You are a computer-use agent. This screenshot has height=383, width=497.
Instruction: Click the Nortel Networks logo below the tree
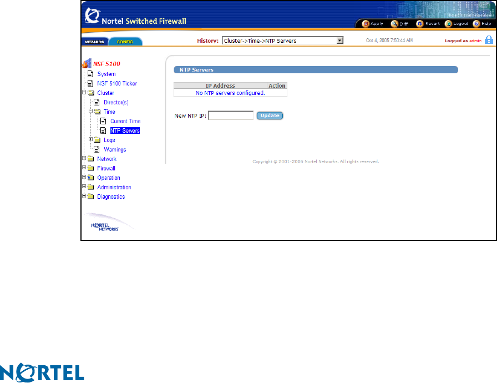click(105, 227)
